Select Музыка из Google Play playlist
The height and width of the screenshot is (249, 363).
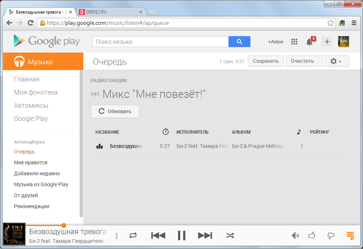pyautogui.click(x=41, y=184)
